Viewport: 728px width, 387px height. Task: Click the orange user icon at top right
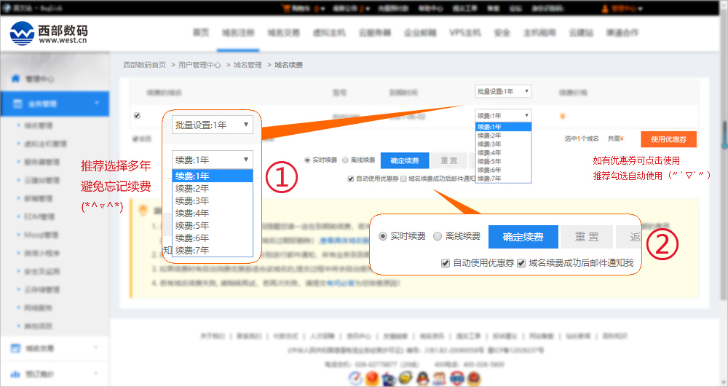tap(606, 9)
